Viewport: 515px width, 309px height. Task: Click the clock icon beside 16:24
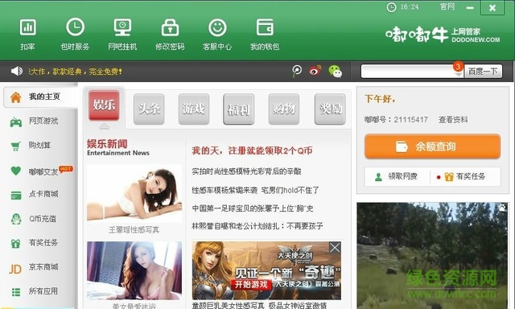coord(392,7)
